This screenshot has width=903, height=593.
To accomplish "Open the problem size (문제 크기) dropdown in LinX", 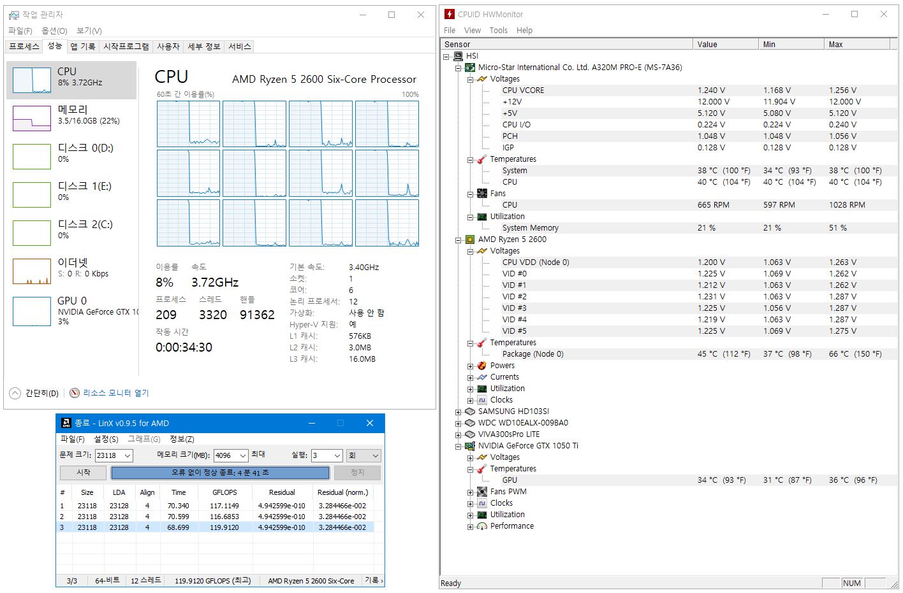I will click(128, 455).
